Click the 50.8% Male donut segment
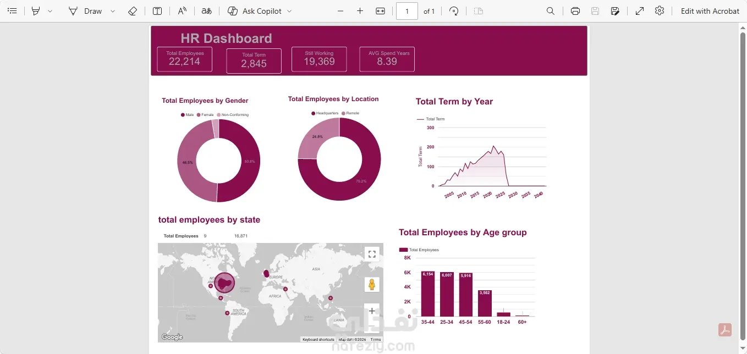 (250, 162)
